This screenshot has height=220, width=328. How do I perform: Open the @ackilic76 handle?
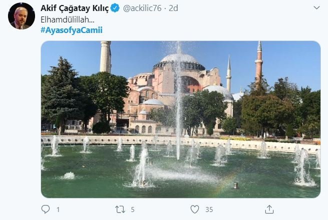[x=142, y=8]
